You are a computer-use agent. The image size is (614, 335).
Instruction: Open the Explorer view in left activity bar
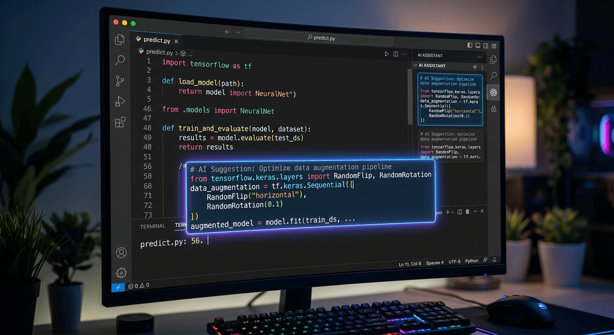click(119, 40)
